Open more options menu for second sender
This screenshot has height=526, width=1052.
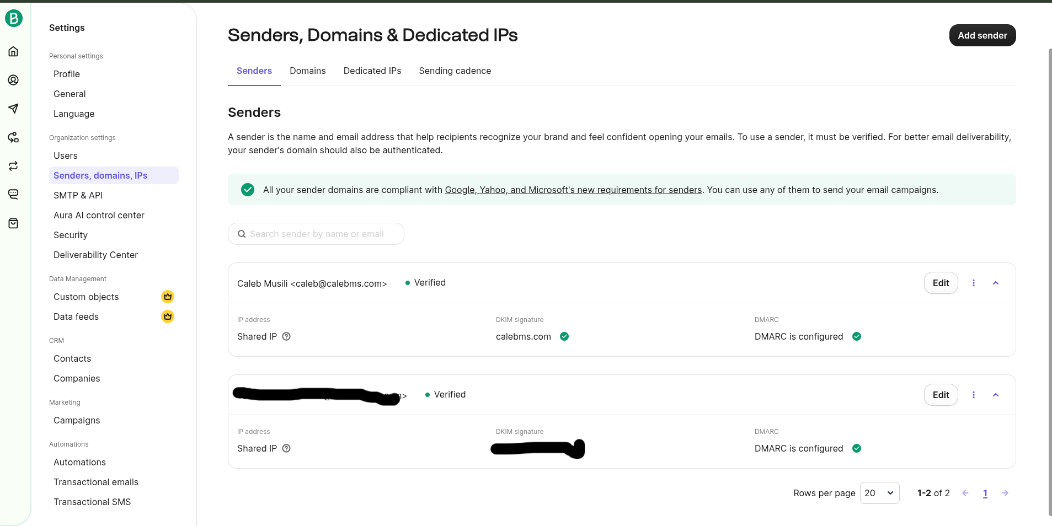(x=974, y=395)
